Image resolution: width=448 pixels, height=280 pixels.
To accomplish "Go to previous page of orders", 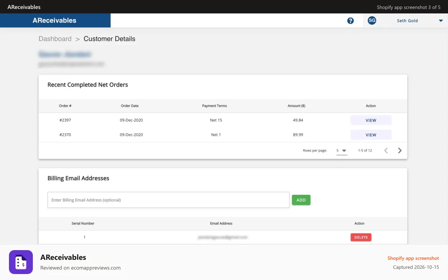I will click(x=386, y=150).
